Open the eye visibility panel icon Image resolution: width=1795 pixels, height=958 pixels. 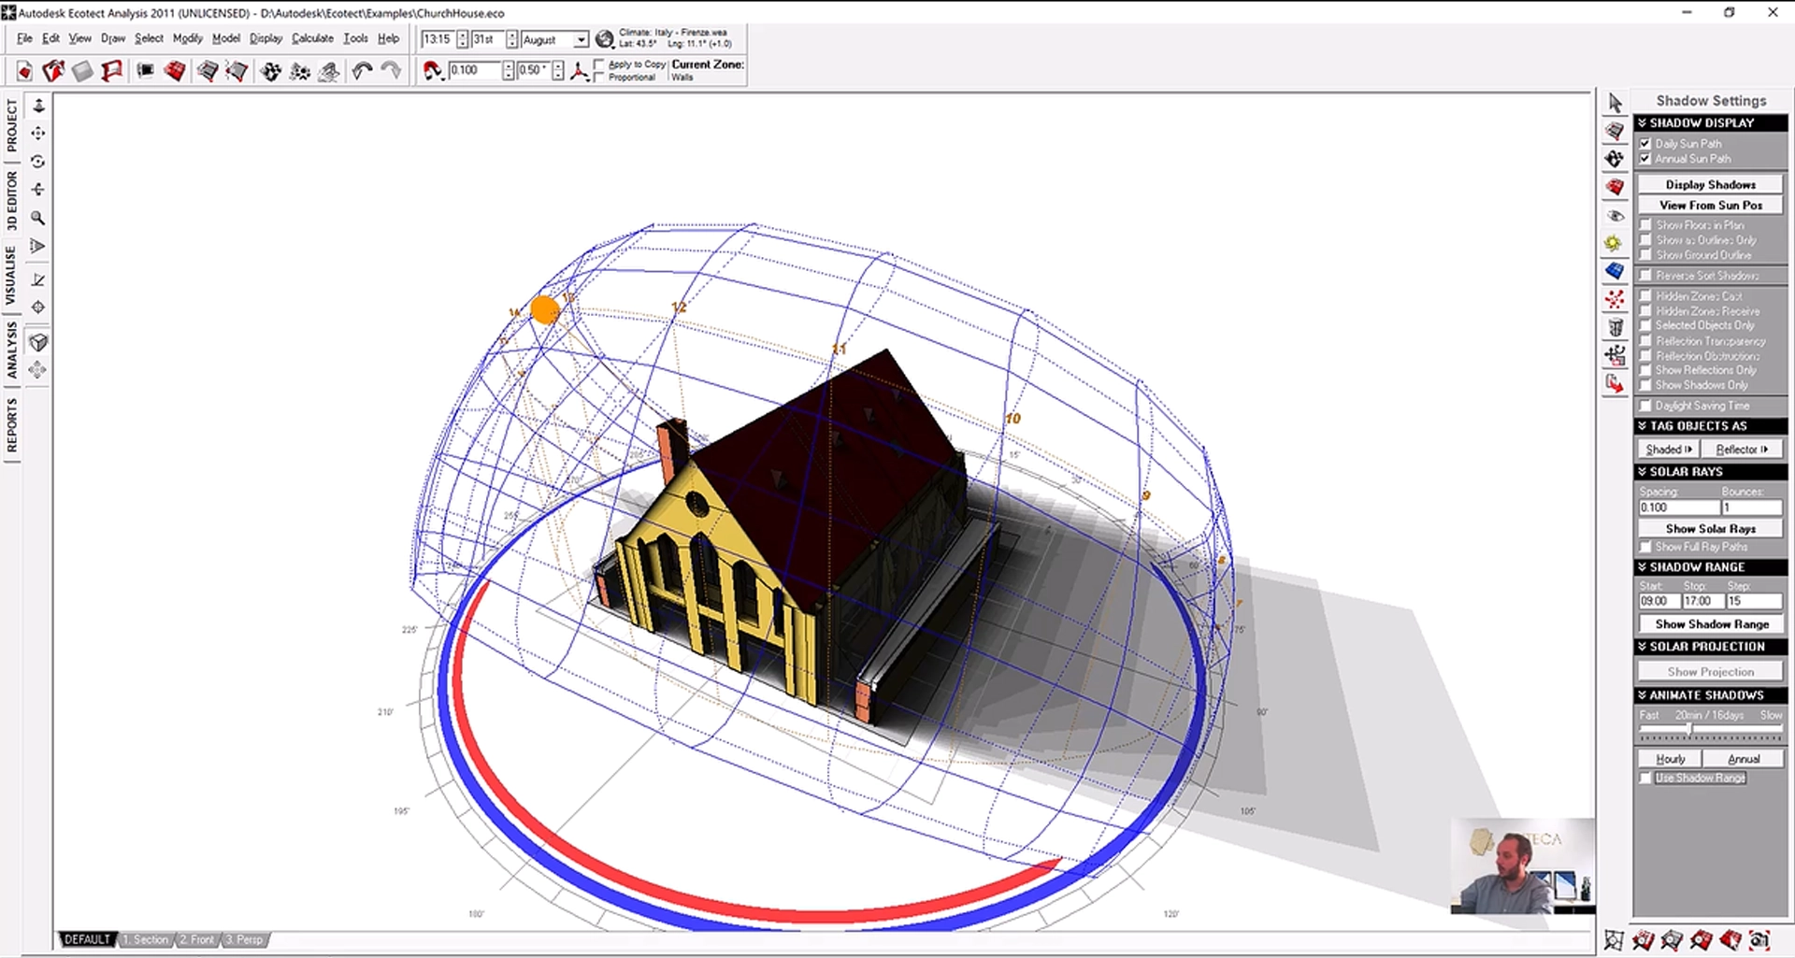(x=1615, y=216)
